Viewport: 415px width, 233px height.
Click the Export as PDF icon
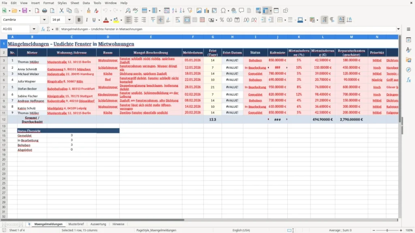[x=37, y=11]
